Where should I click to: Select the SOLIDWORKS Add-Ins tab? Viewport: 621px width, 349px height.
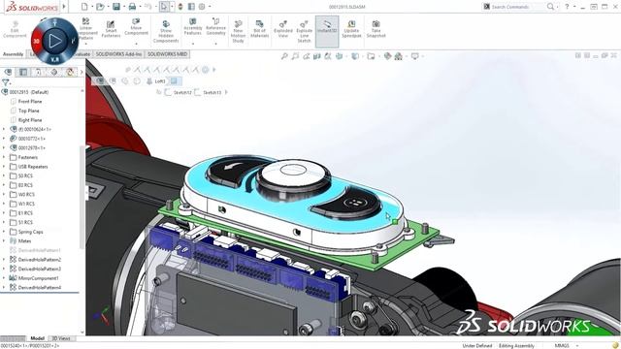pos(118,54)
